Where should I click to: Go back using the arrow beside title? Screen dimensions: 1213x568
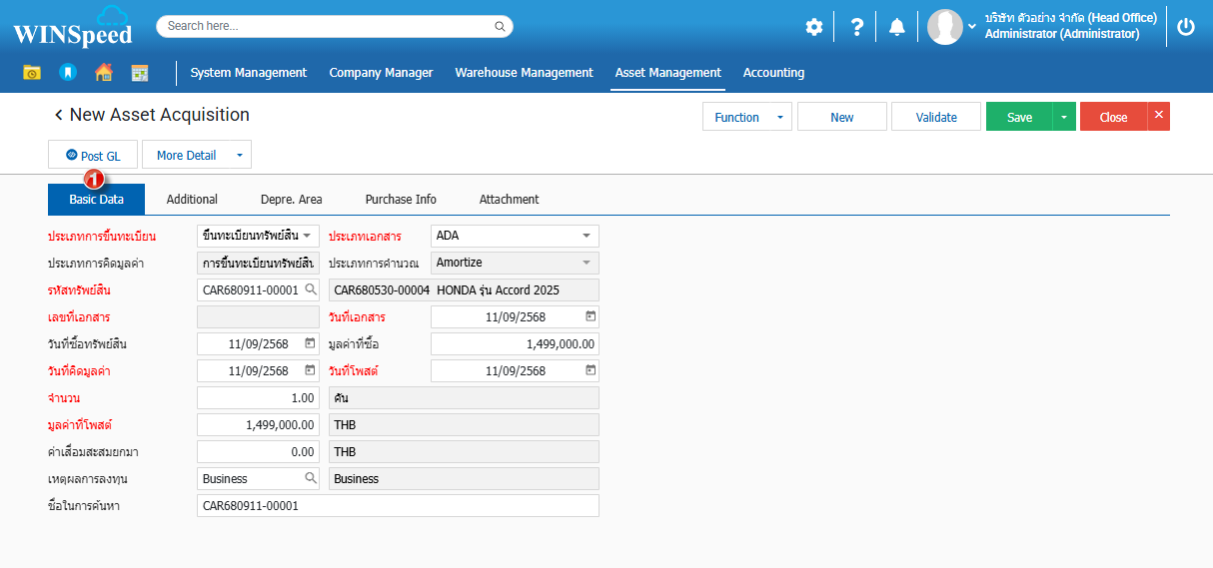point(58,116)
